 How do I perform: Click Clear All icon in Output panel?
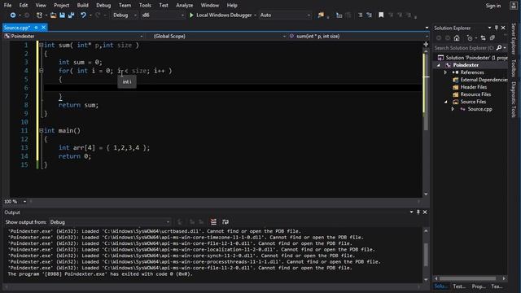point(213,222)
